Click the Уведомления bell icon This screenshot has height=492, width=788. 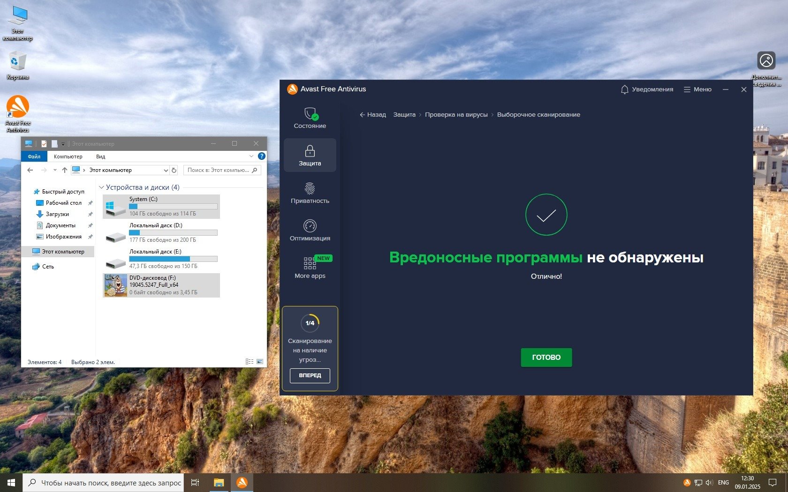tap(624, 89)
